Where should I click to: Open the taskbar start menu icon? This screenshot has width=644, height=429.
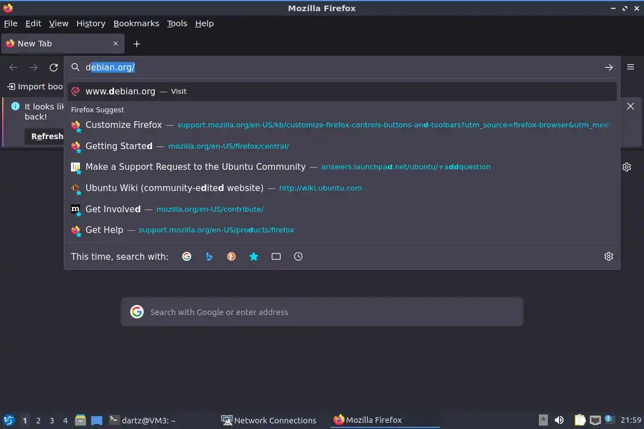pyautogui.click(x=9, y=420)
